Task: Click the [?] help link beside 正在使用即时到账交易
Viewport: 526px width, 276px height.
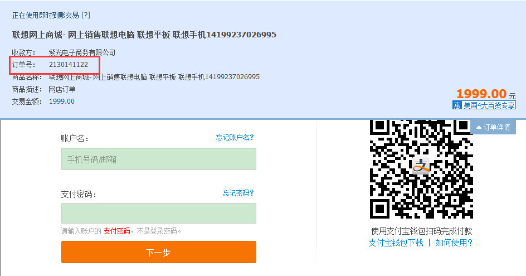Action: point(86,15)
